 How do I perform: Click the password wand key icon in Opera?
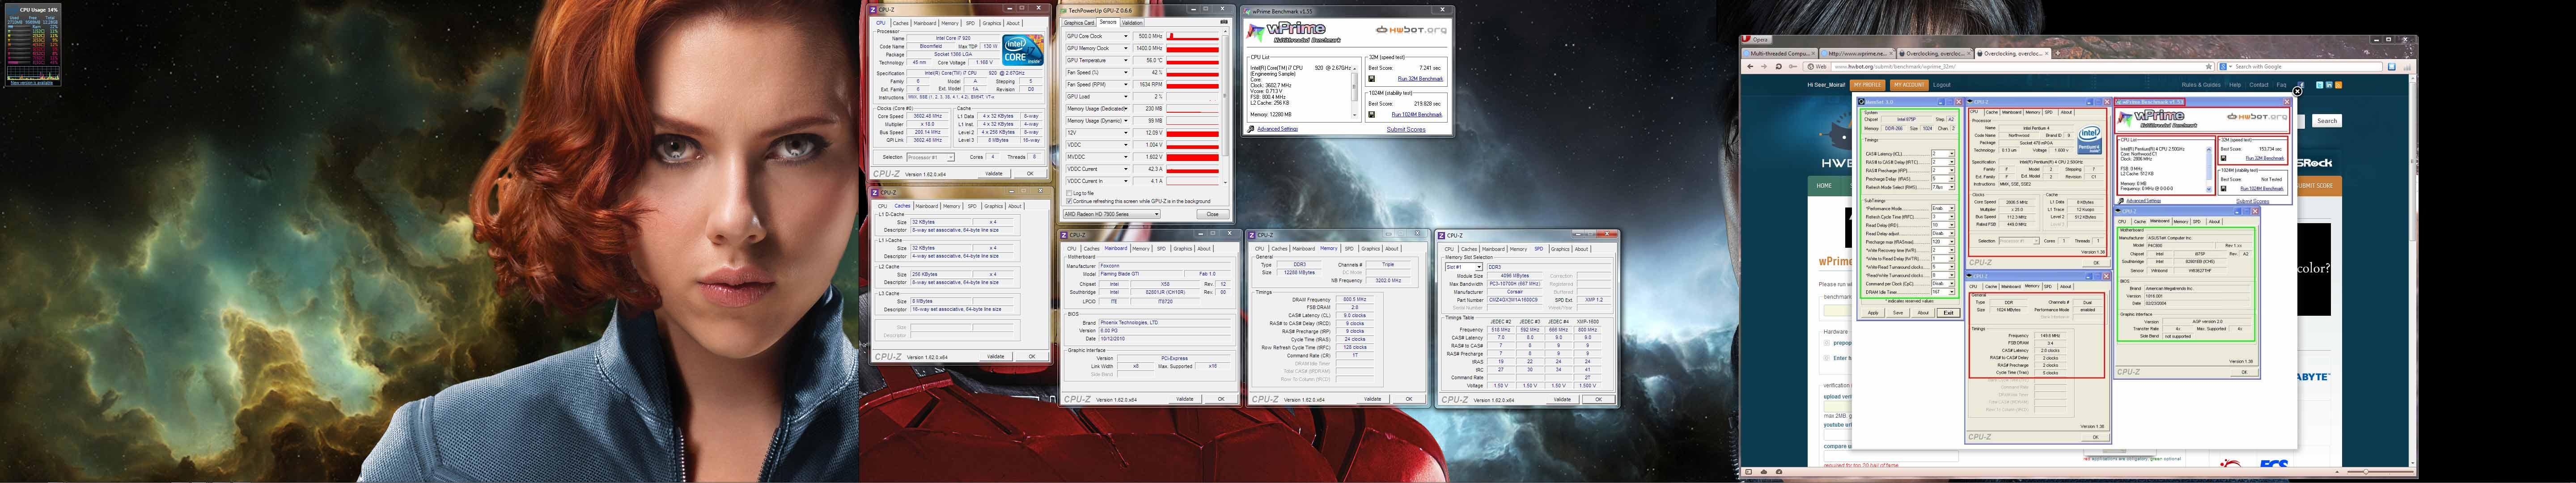tap(1793, 67)
